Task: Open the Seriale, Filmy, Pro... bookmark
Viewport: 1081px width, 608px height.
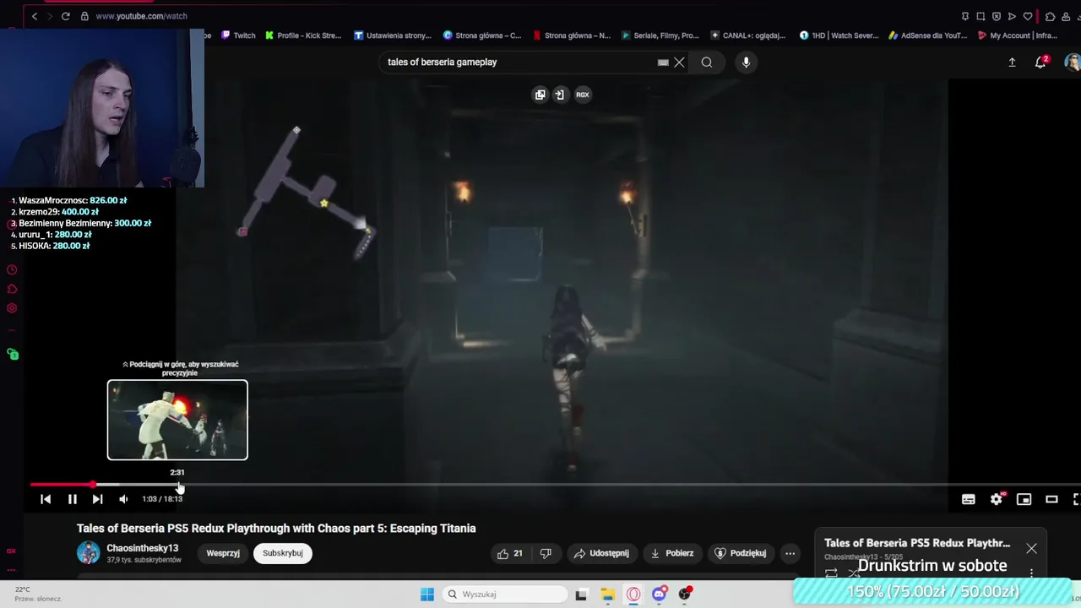Action: click(660, 35)
